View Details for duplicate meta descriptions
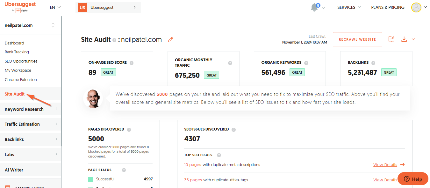The image size is (430, 188). (385, 165)
